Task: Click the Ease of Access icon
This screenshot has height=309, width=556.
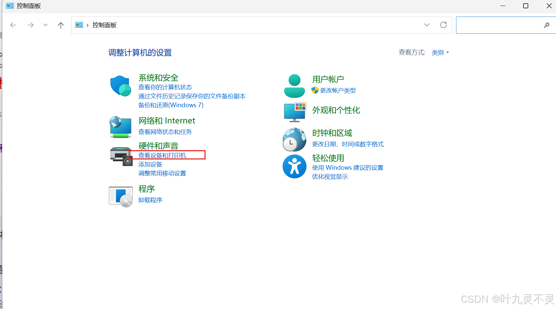Action: 294,166
